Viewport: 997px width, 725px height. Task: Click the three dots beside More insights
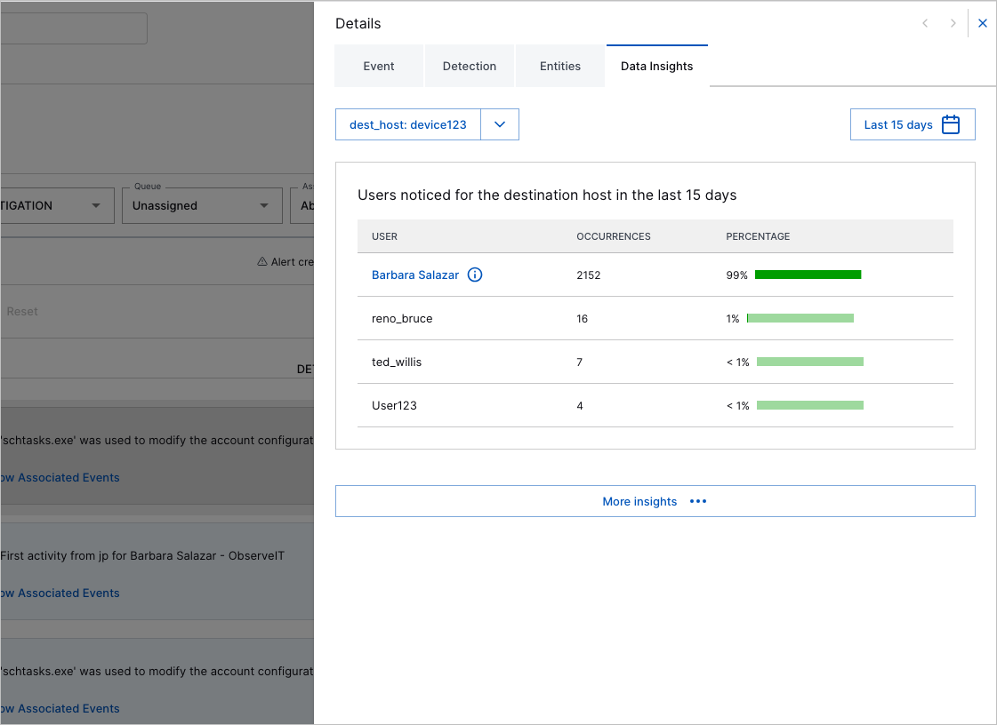[698, 501]
